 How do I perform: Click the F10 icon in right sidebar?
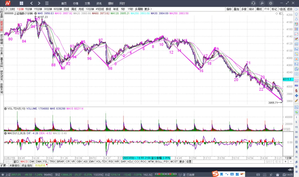[296, 49]
